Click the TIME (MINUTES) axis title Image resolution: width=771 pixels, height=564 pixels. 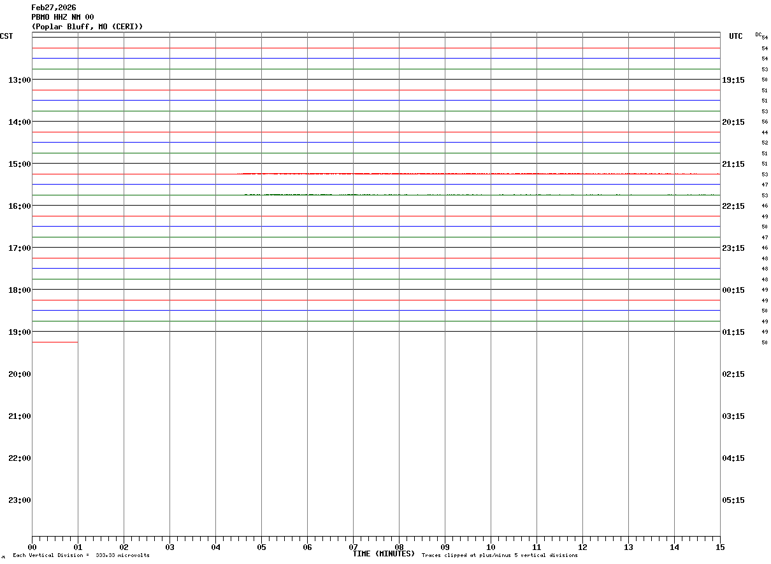pos(384,554)
